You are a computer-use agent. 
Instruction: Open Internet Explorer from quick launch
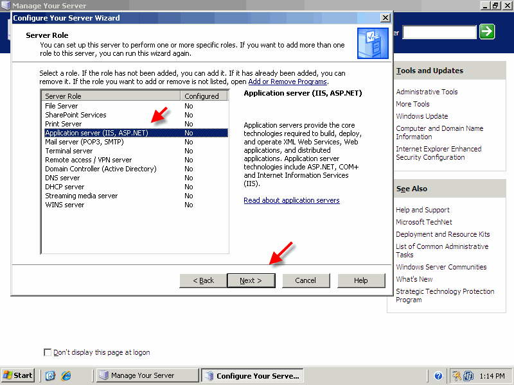(66, 375)
